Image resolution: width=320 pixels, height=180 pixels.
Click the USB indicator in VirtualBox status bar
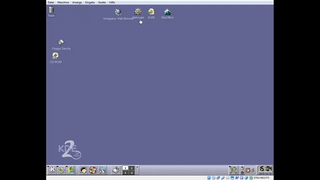pyautogui.click(x=223, y=178)
